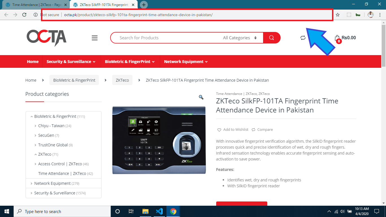Open Task View on the taskbar
The height and width of the screenshot is (217, 386).
coord(131,211)
